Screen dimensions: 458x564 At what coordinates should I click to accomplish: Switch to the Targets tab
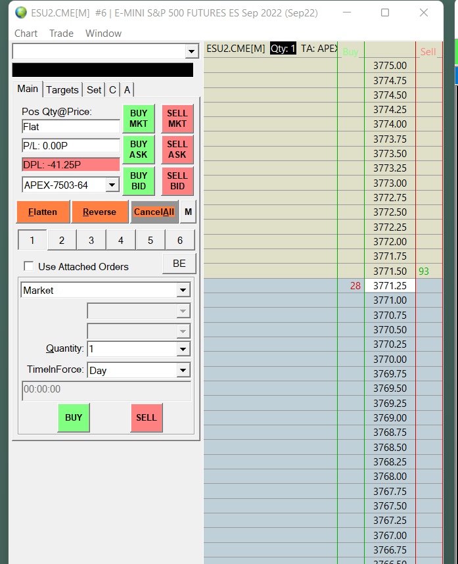tap(62, 90)
